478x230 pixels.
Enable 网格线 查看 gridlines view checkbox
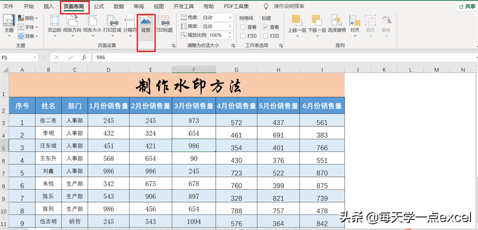pyautogui.click(x=244, y=27)
